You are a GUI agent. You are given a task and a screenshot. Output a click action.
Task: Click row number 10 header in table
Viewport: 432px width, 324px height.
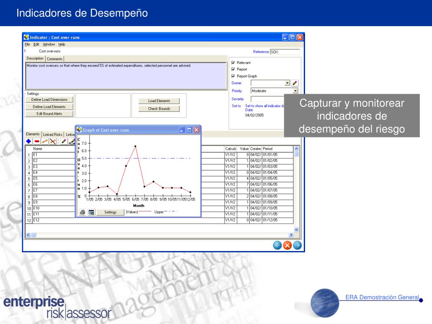click(x=29, y=208)
